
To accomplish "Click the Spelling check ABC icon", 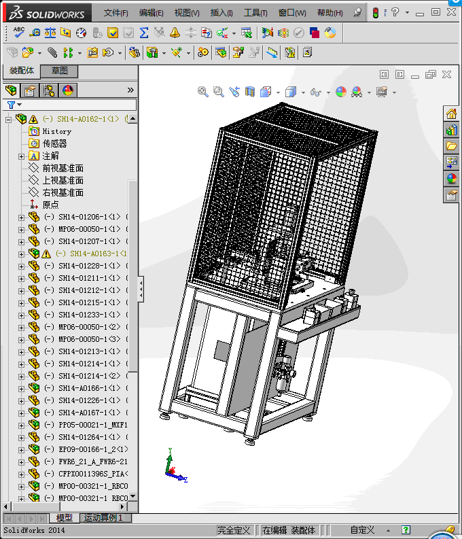I will click(18, 32).
